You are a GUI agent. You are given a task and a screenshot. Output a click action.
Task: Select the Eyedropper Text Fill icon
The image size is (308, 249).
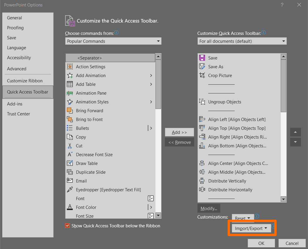pyautogui.click(x=70, y=190)
